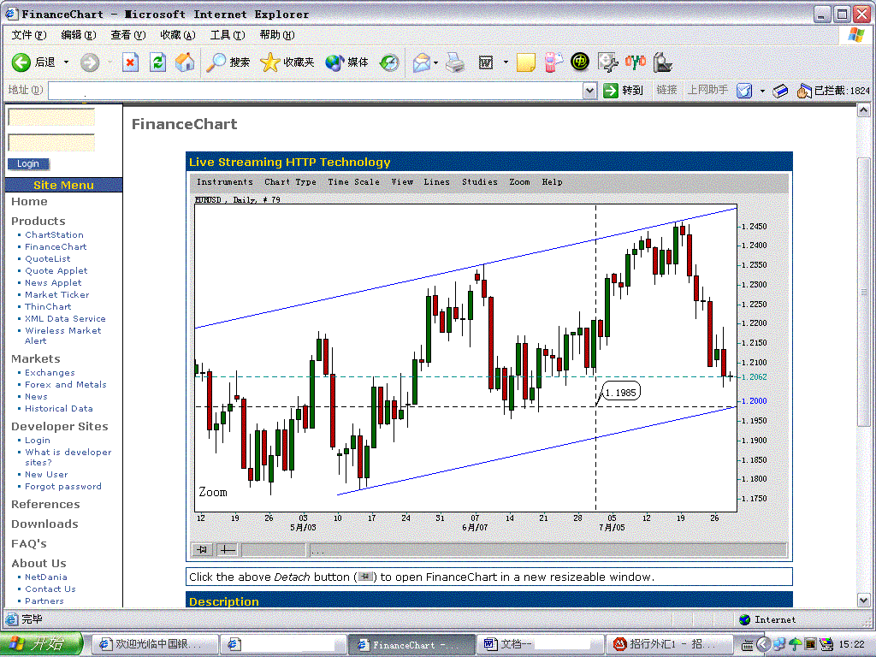
Task: Open the Forex and Metals link
Action: tap(65, 385)
